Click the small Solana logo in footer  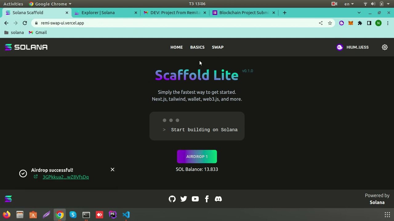click(8, 199)
